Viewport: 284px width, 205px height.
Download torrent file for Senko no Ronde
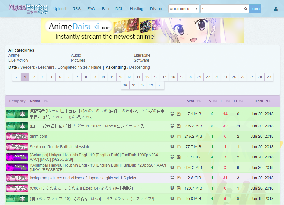(179, 147)
